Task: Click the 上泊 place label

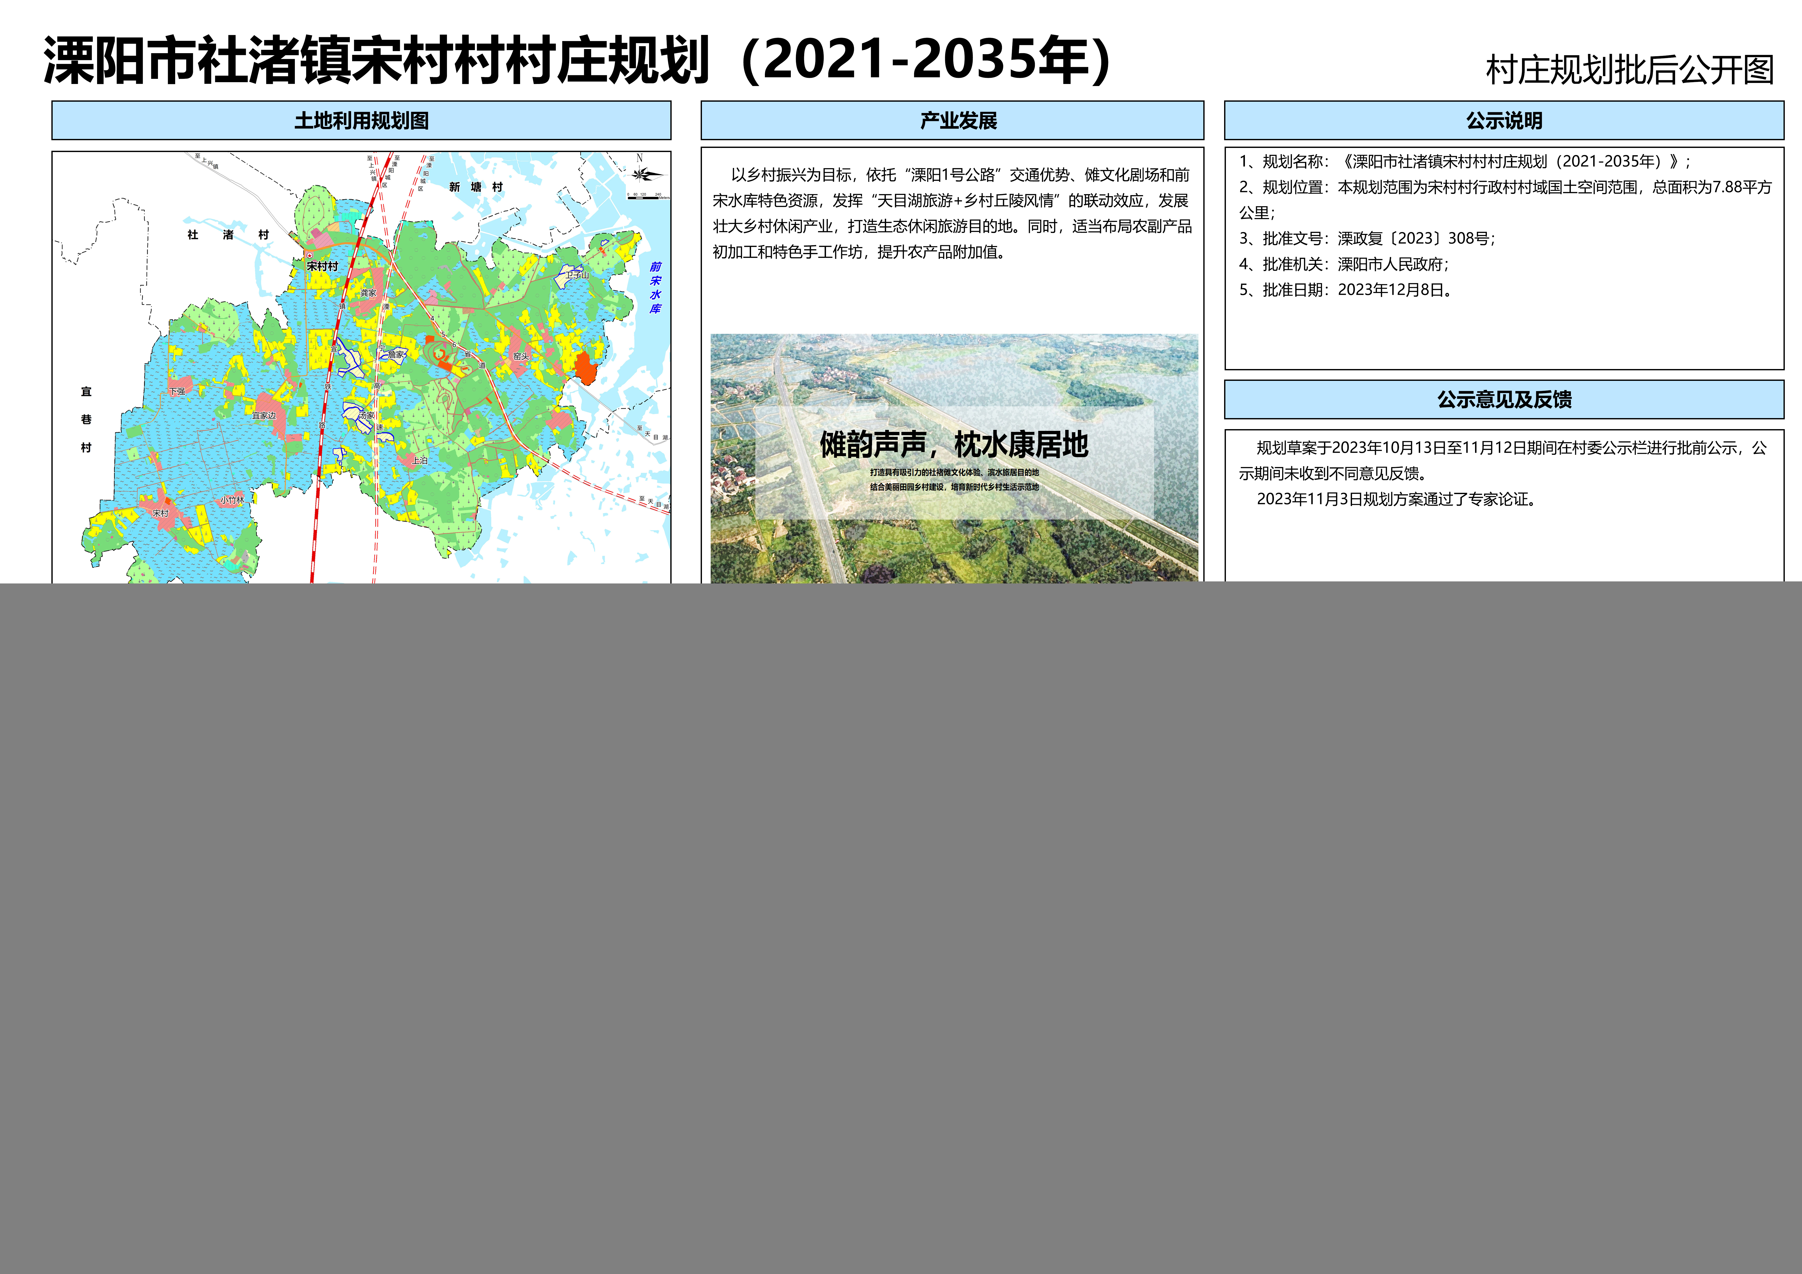Action: (420, 461)
